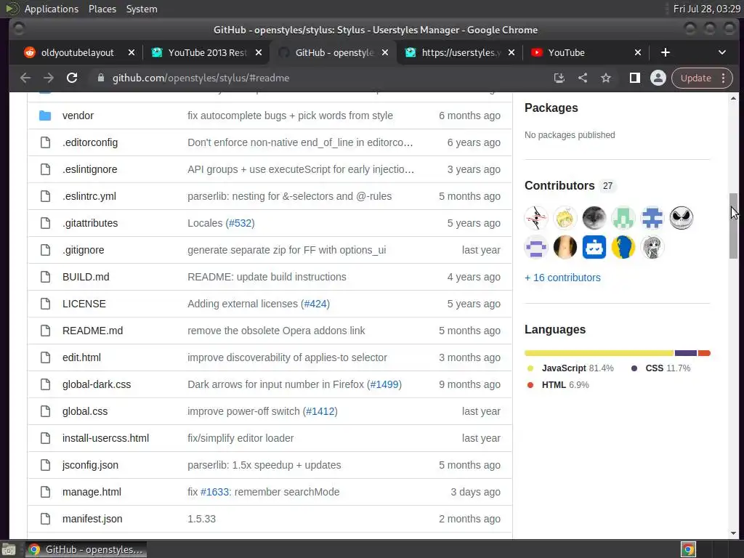
Task: Open the Chrome three-dot menu
Action: coord(723,78)
